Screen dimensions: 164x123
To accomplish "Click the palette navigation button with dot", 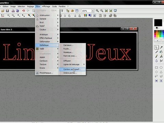I will click(158, 41).
